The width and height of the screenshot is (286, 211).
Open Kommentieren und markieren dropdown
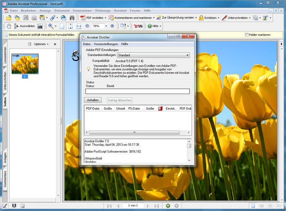tap(154, 18)
